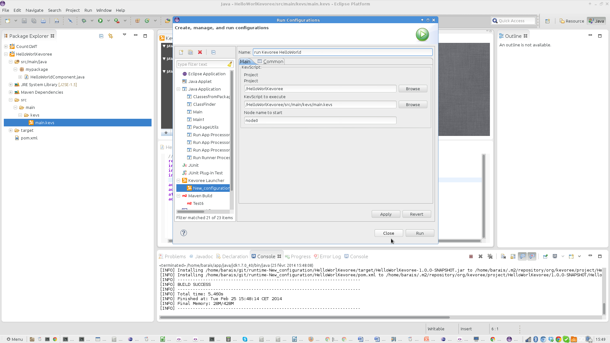Click the Save All toolbar icon

[x=34, y=21]
